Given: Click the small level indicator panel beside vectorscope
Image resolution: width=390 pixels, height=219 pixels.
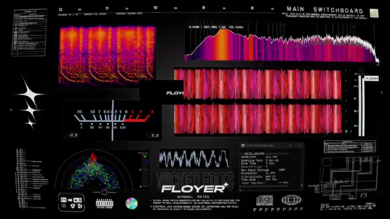Looking at the screenshot, I should point(144,169).
